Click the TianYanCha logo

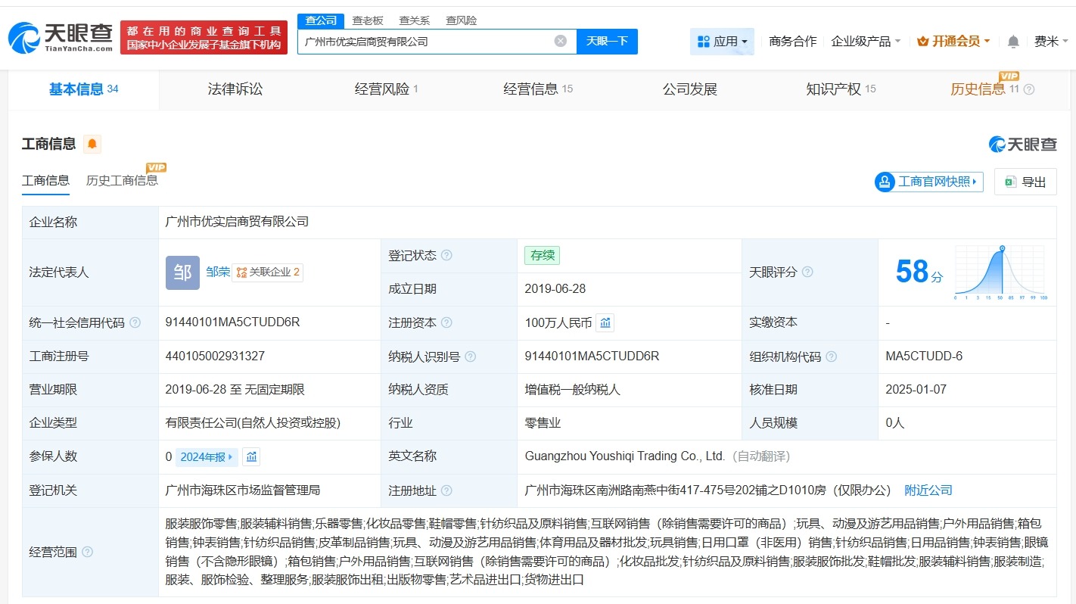pos(57,36)
